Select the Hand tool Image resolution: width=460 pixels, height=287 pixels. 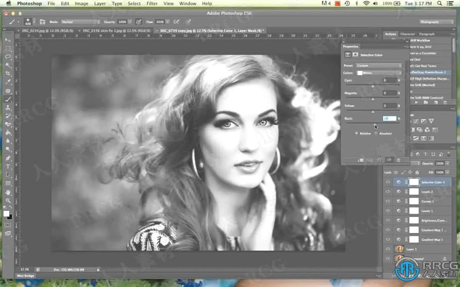(8, 192)
